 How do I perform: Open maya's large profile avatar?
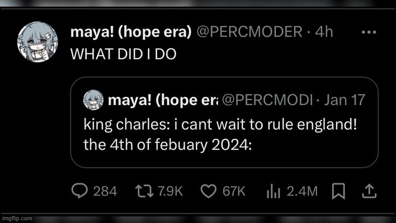pyautogui.click(x=37, y=41)
